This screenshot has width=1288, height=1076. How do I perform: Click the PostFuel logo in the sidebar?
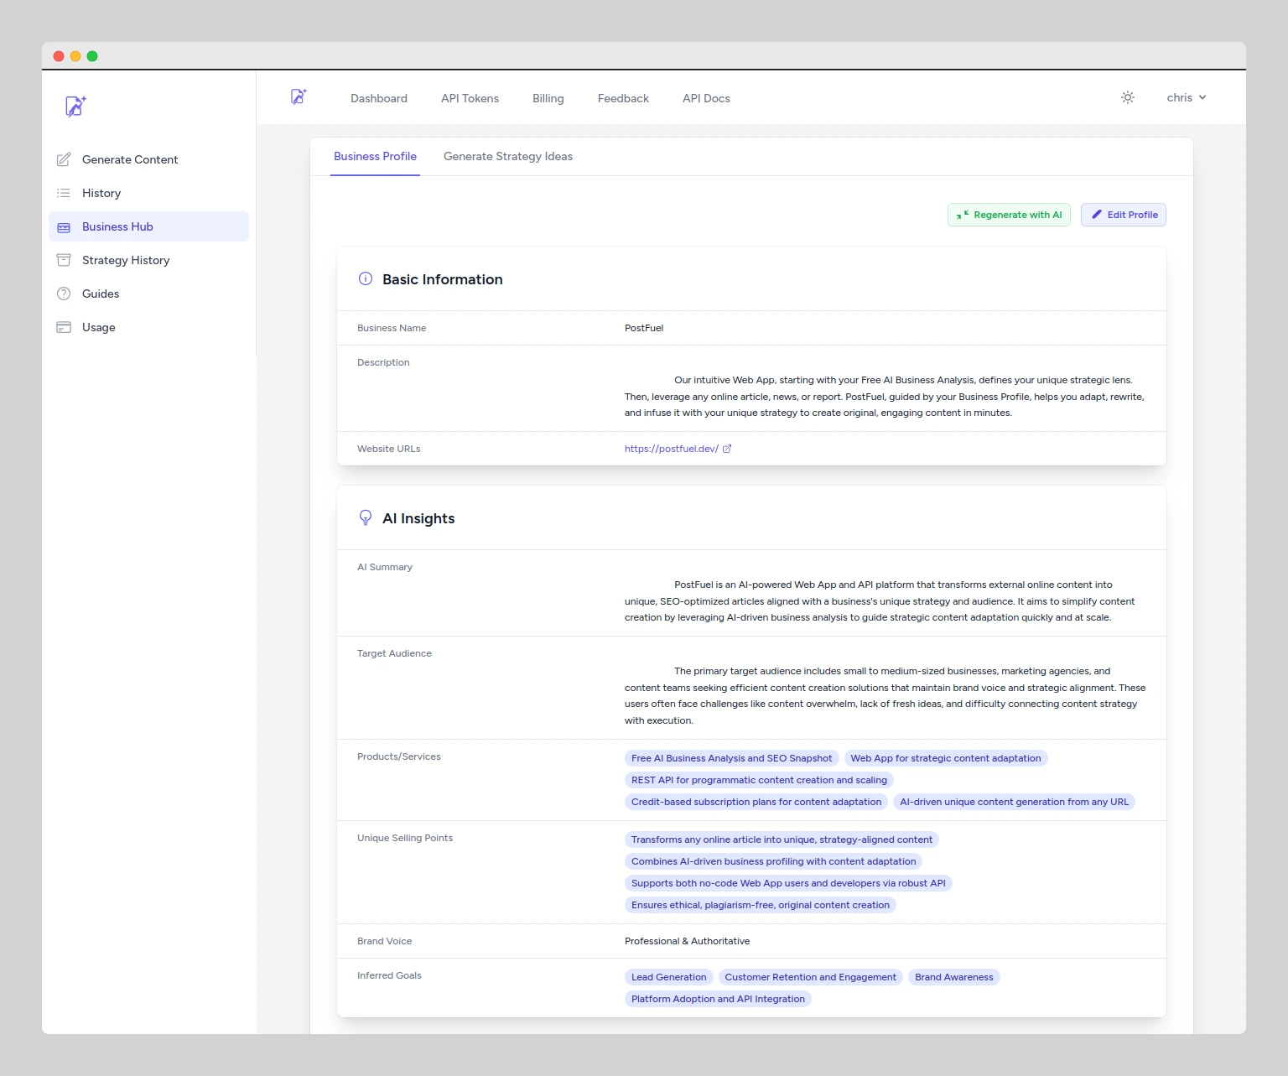point(75,106)
